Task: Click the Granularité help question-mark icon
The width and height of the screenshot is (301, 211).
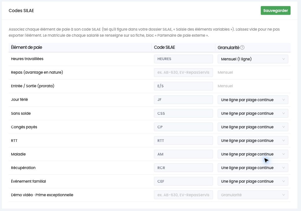Action: [242, 47]
